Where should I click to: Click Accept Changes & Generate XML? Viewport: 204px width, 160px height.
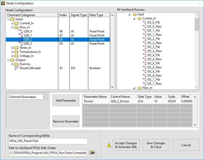(126, 145)
